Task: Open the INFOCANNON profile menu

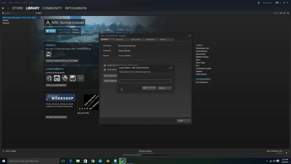Action: point(75,8)
